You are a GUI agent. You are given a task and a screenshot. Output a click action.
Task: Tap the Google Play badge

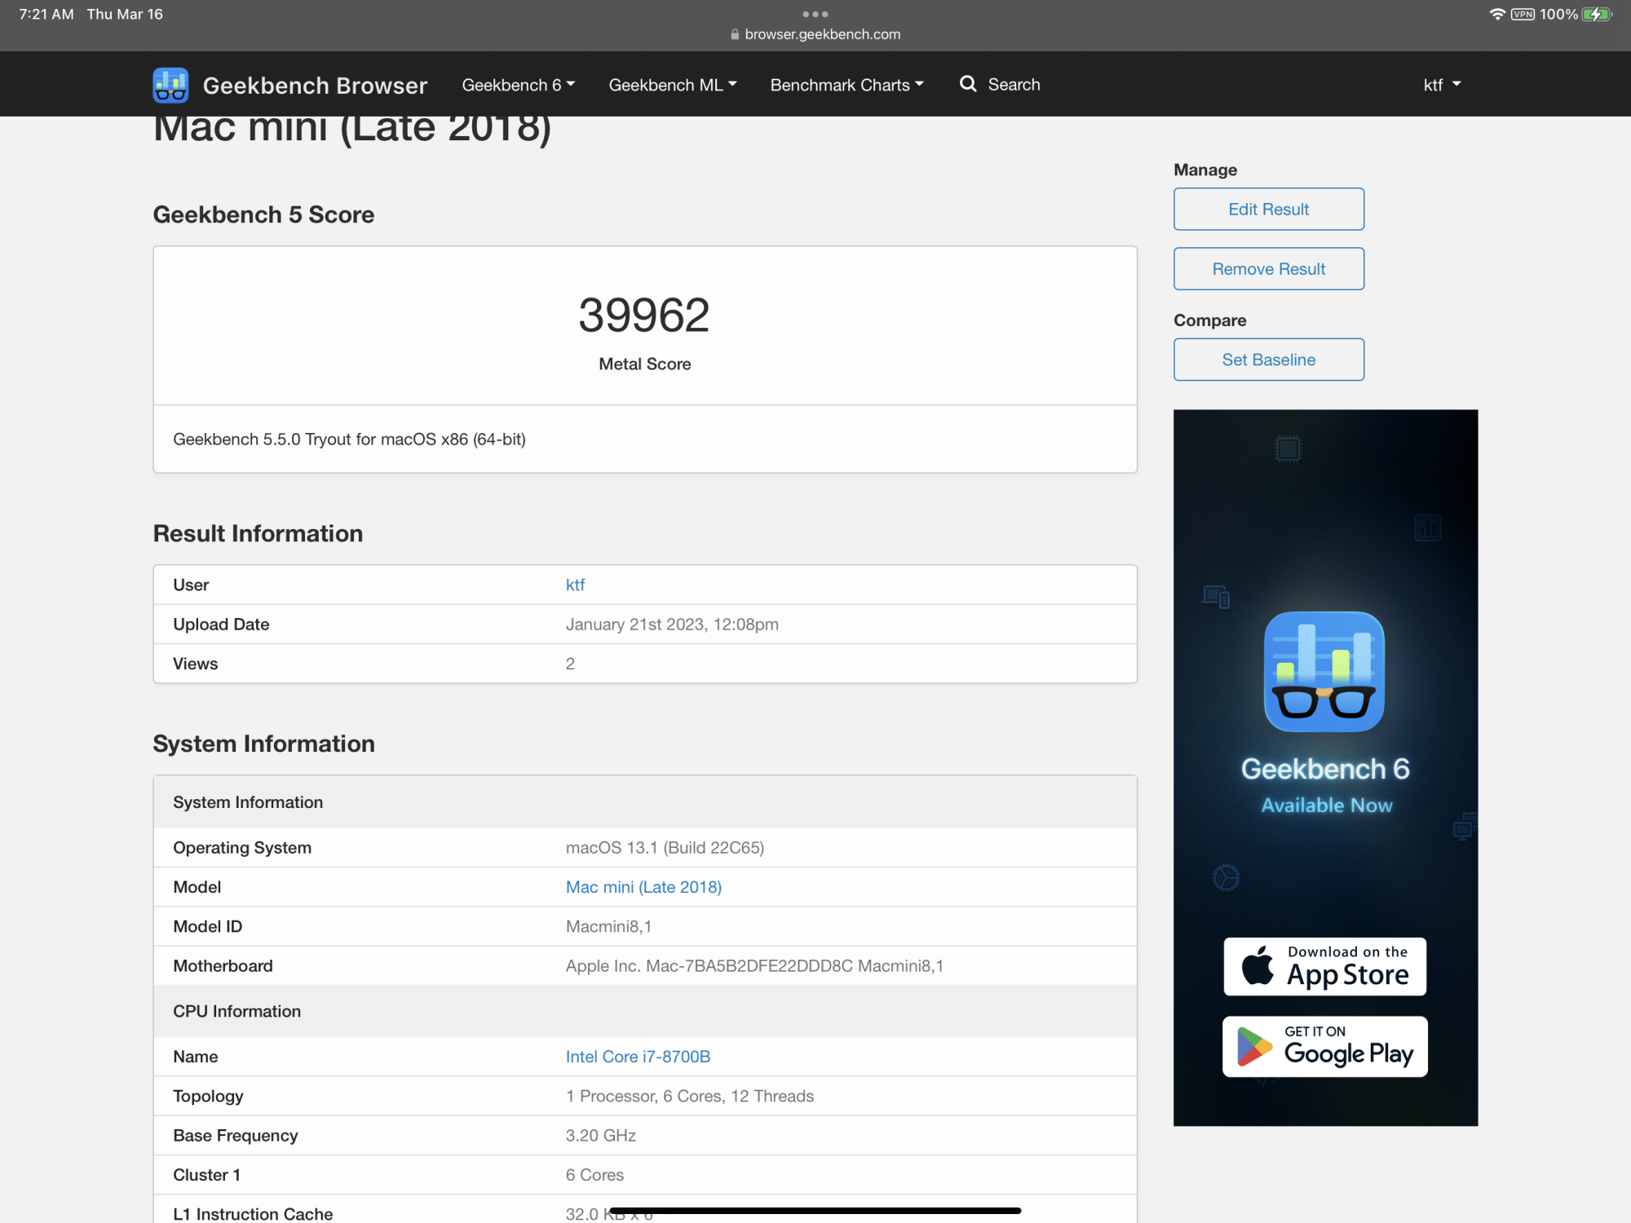tap(1324, 1046)
